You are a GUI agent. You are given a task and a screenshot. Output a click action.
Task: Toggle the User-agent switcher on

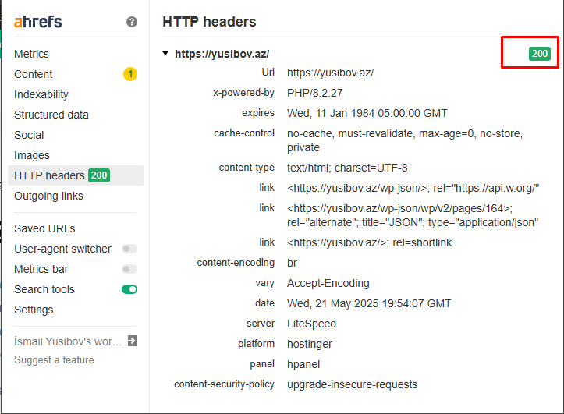[x=129, y=249]
